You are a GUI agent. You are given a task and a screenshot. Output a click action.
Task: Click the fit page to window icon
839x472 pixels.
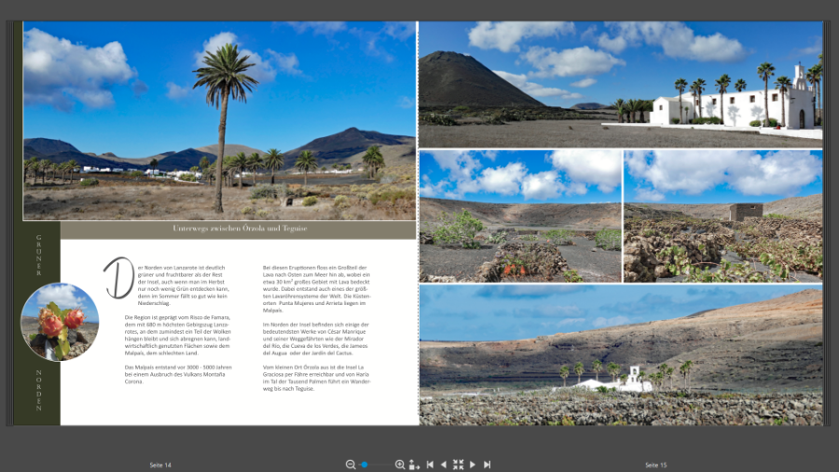tap(415, 465)
